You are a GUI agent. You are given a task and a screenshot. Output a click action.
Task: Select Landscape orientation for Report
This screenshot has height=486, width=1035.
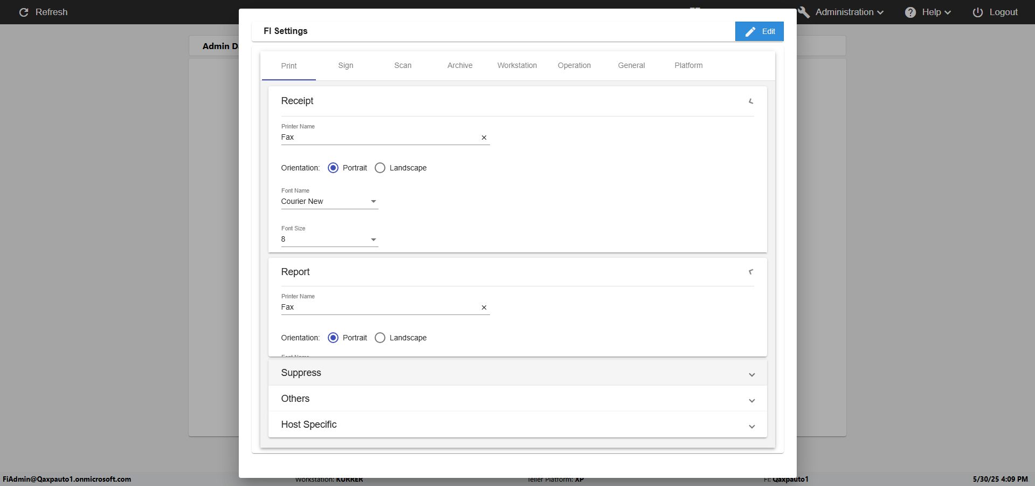coord(380,338)
